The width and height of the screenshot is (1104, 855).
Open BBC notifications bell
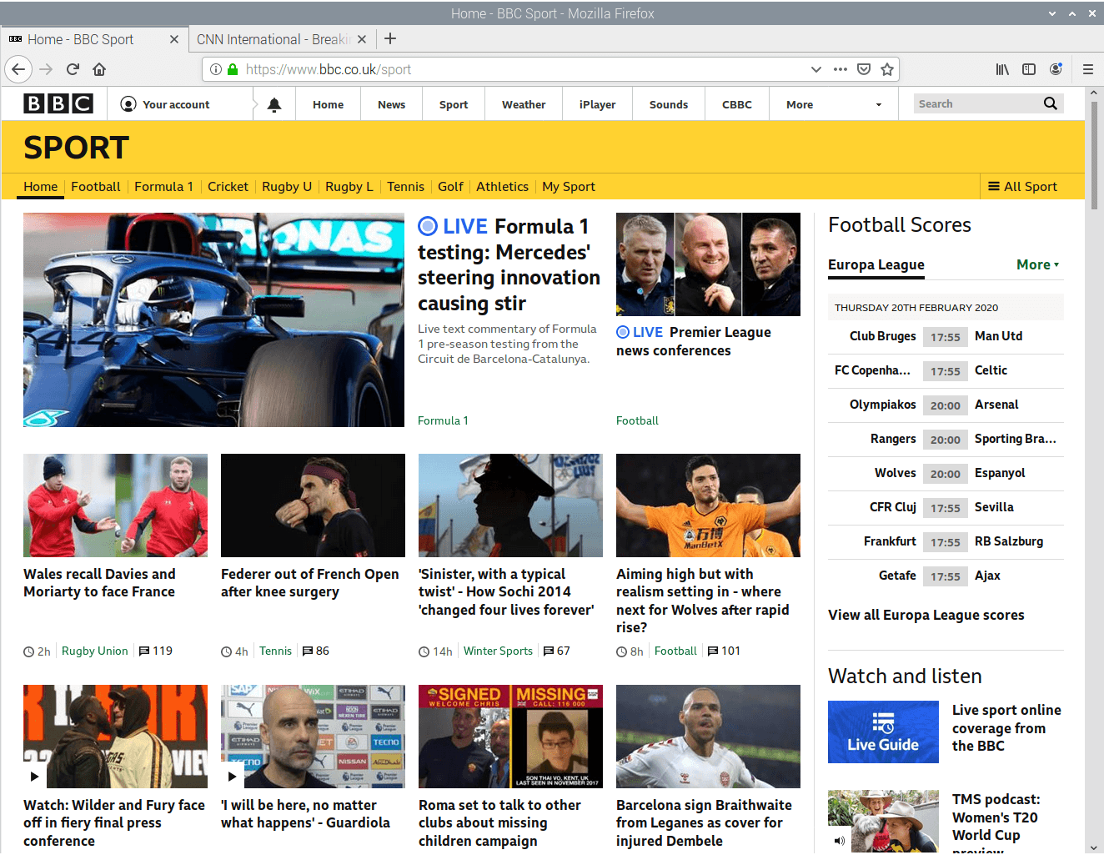(274, 104)
